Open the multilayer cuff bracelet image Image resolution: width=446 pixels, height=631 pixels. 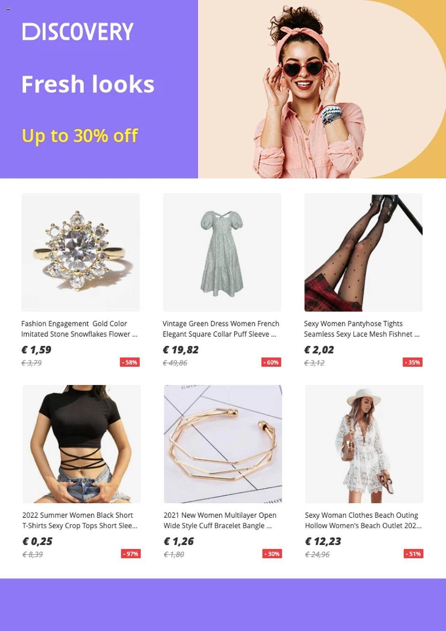[x=223, y=444]
